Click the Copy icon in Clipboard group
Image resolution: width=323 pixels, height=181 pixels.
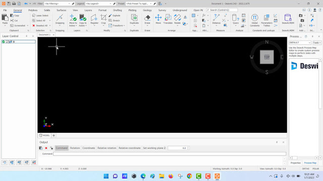tap(12, 16)
